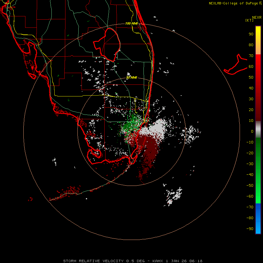Click the 50 value on the velocity scale
Screen dimensions: 263x263
[x=251, y=77]
